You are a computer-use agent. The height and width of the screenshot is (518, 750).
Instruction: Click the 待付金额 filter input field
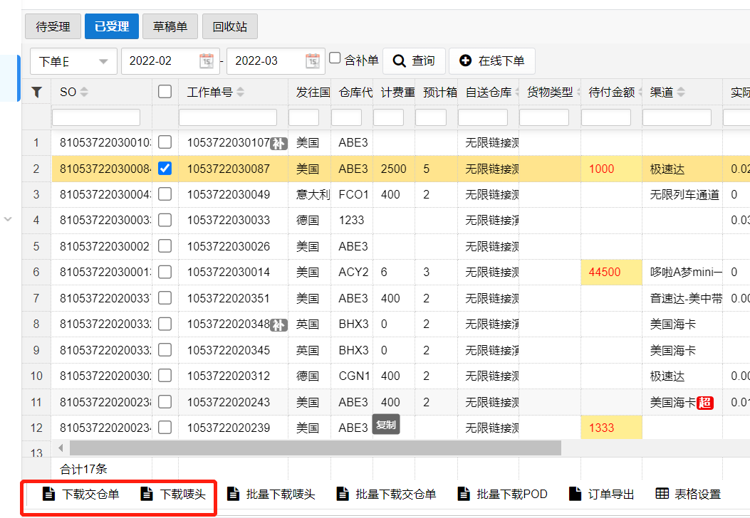pos(606,117)
